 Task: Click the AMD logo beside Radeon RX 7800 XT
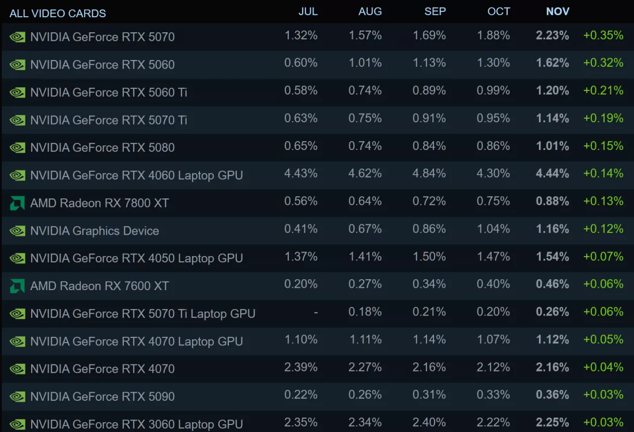(x=17, y=203)
